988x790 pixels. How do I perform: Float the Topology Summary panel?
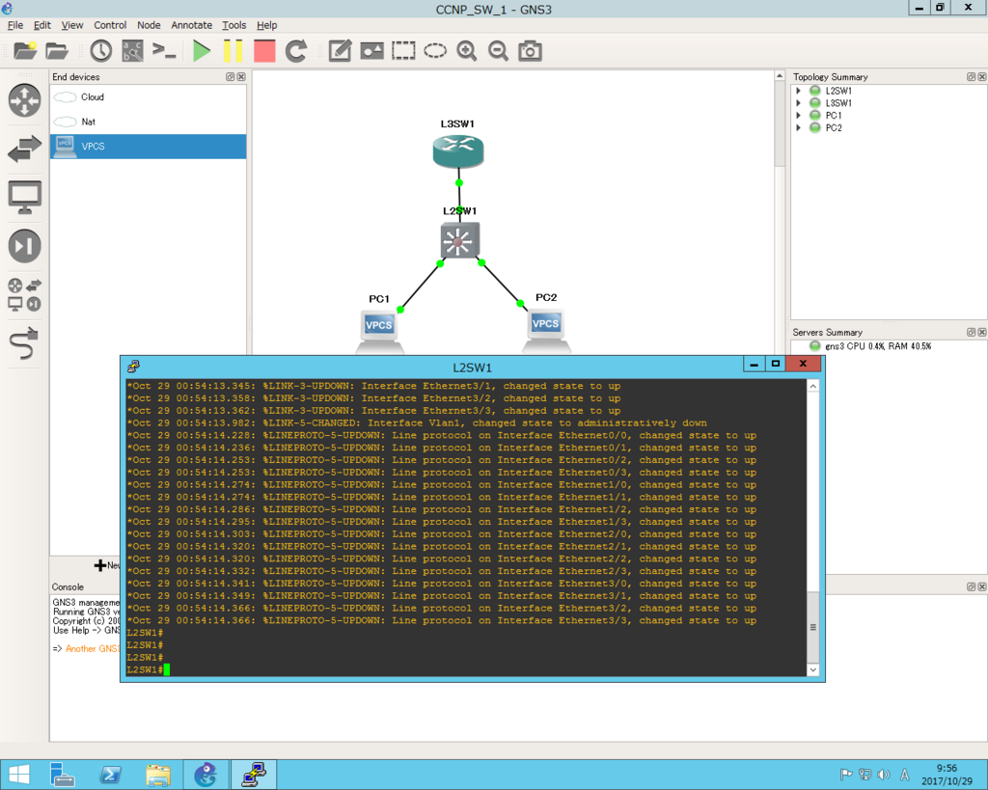(971, 77)
